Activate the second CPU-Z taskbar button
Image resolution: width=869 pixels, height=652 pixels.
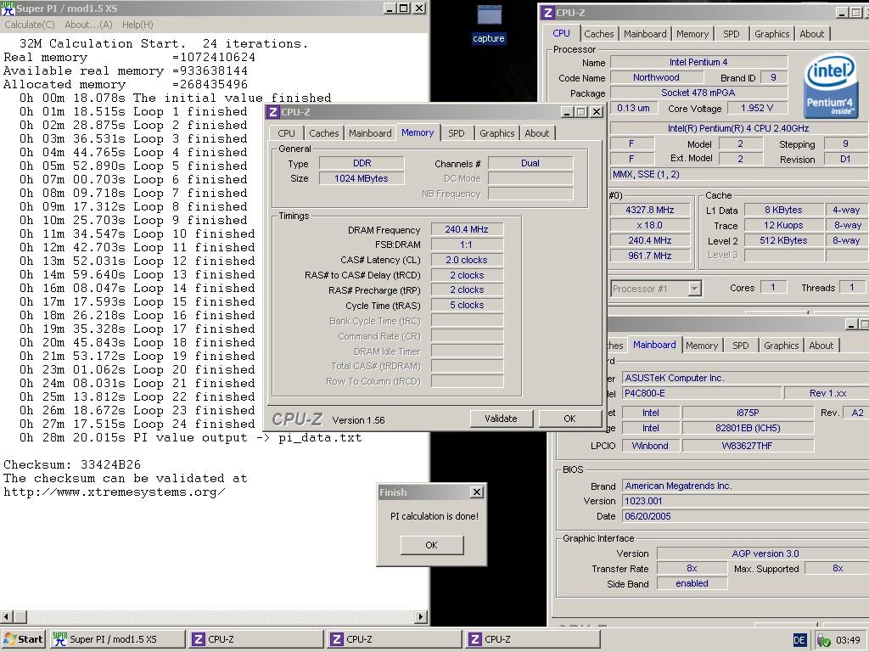(394, 639)
